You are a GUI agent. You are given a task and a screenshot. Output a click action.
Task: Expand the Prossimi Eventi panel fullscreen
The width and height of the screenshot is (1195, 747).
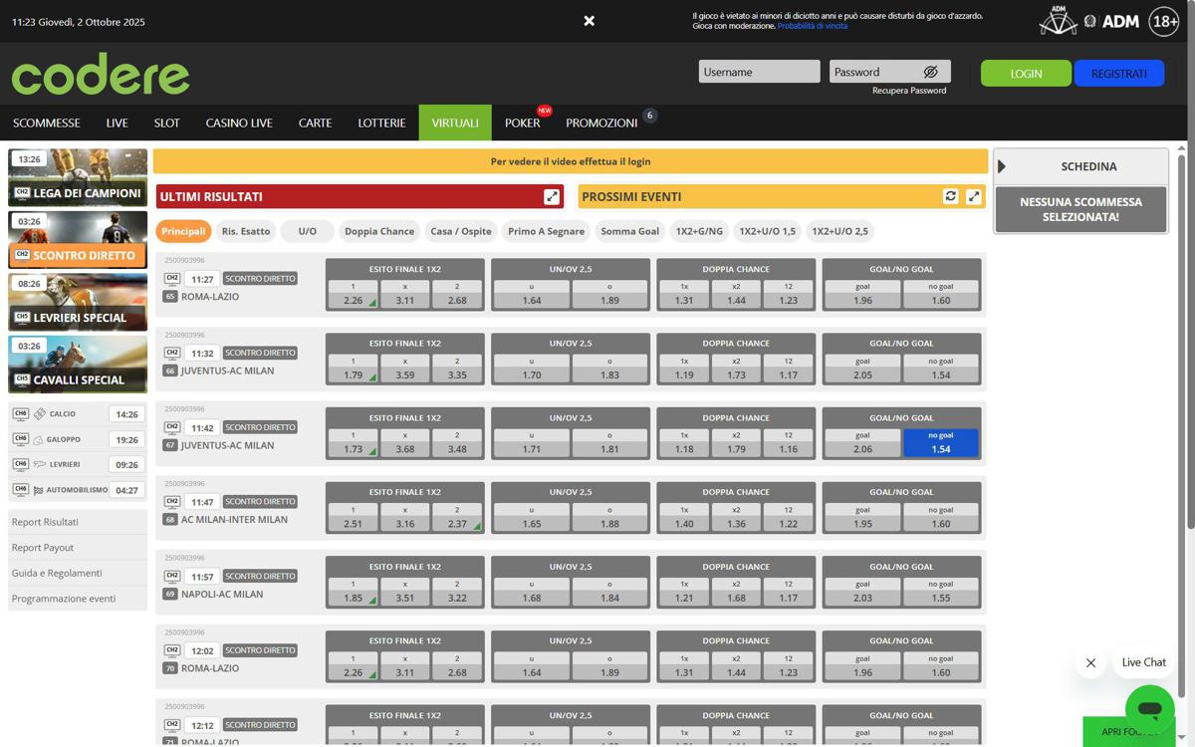point(974,197)
